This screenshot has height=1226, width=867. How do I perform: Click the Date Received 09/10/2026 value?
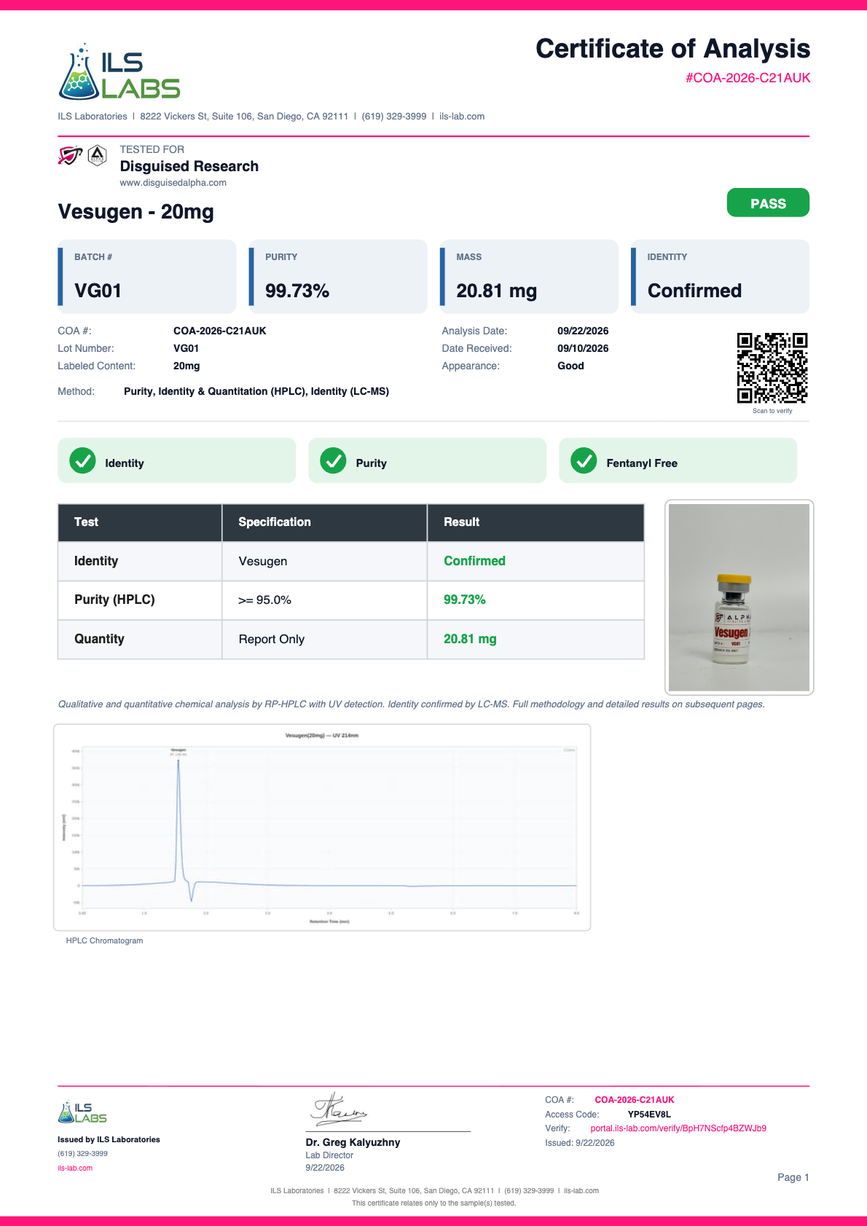coord(583,348)
